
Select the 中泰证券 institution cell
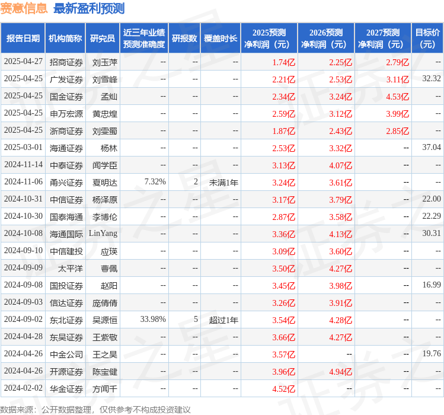(66, 165)
